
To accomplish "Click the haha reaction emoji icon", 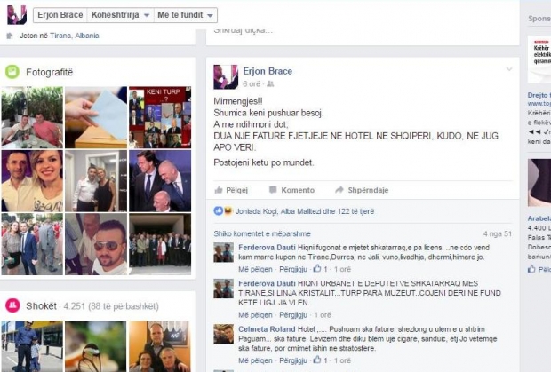I will 228,211.
